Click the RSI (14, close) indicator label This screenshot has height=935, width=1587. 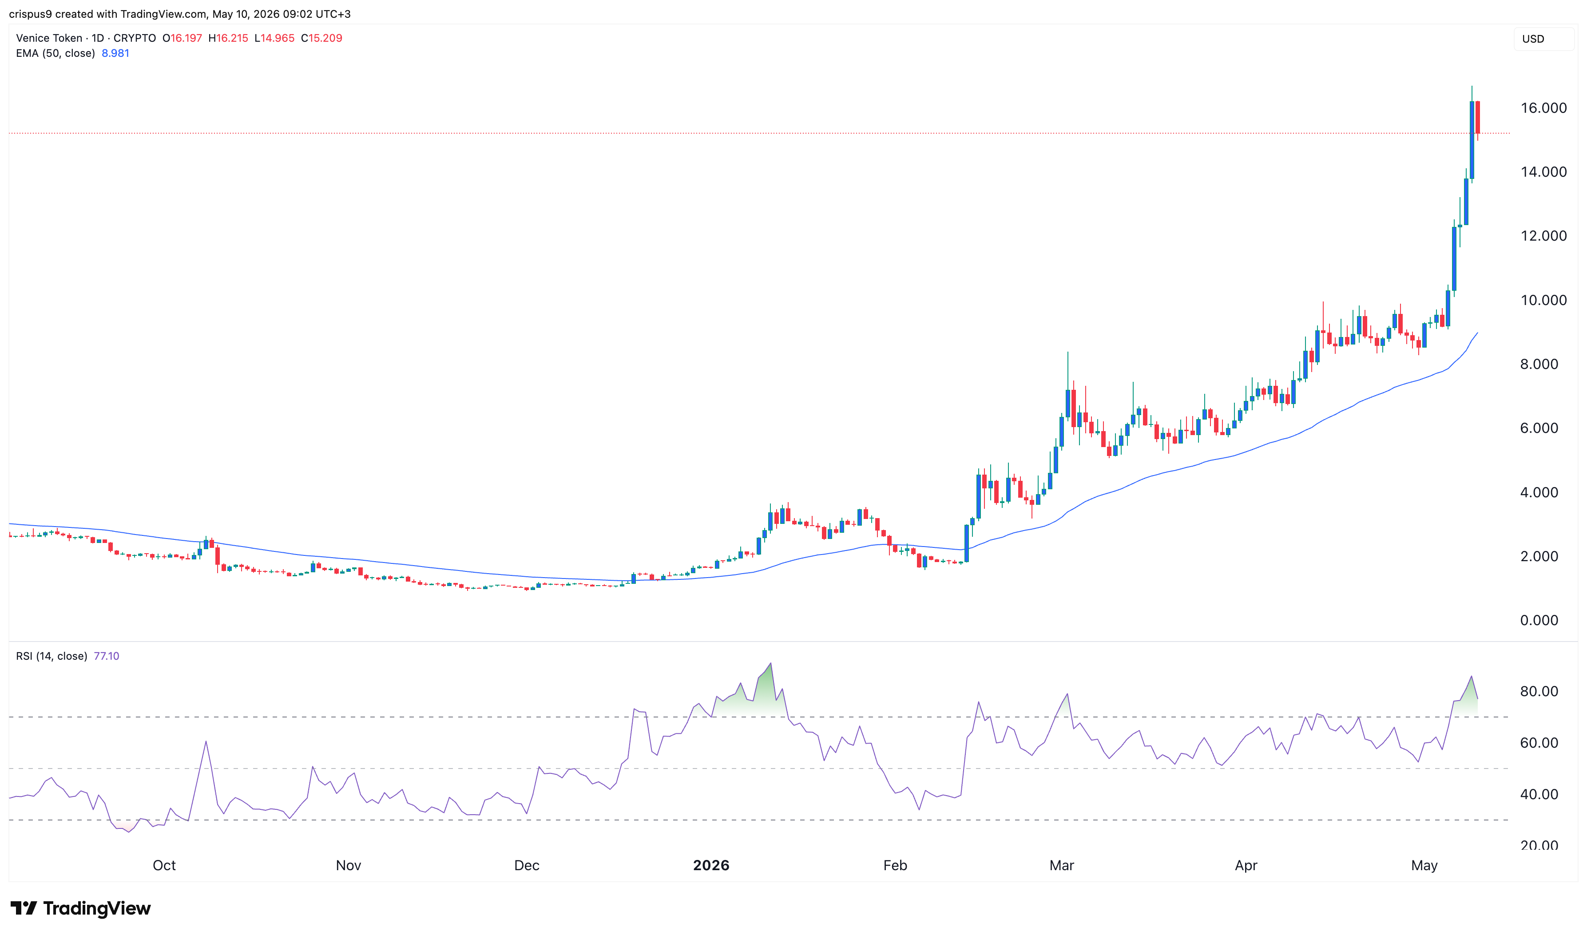[x=52, y=656]
